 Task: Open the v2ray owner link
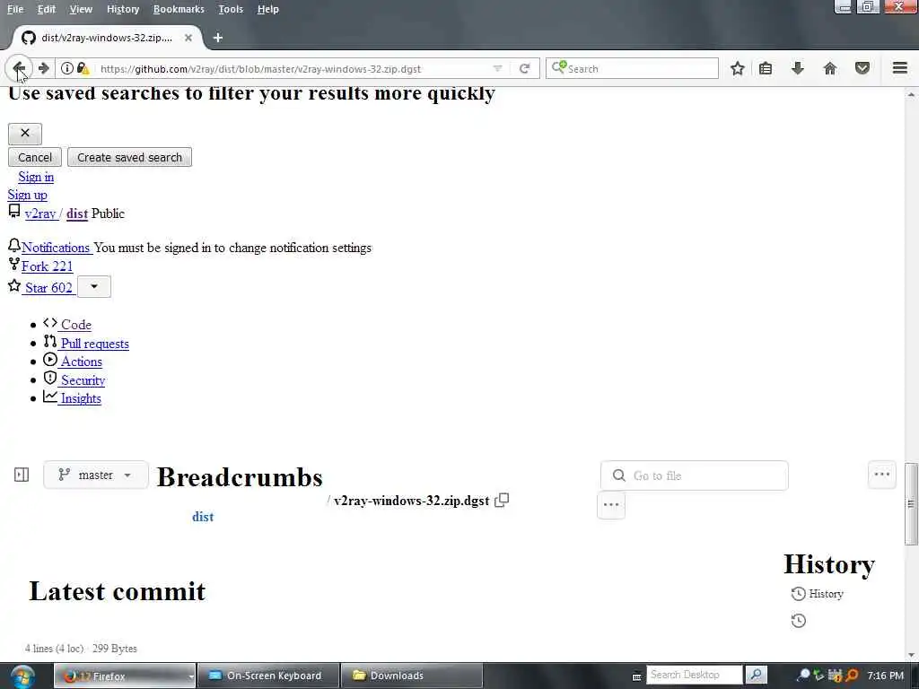[x=40, y=214]
